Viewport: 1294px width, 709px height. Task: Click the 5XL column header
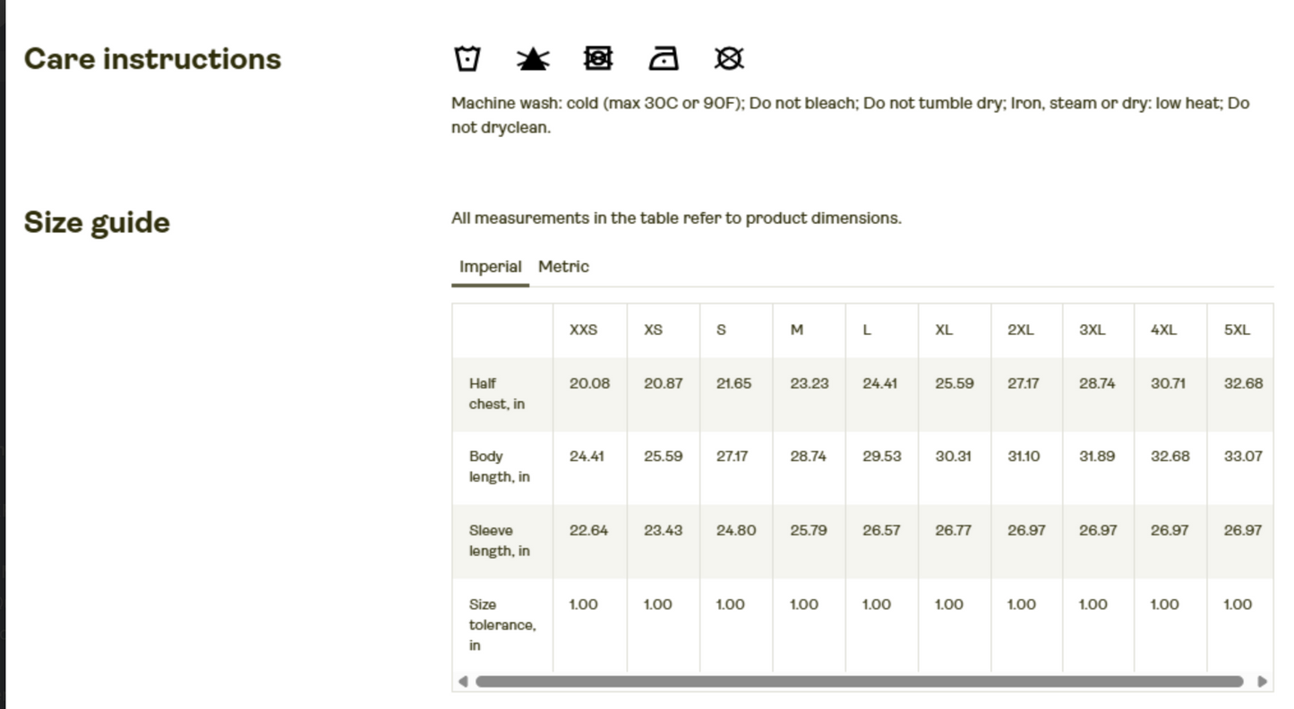(1237, 330)
